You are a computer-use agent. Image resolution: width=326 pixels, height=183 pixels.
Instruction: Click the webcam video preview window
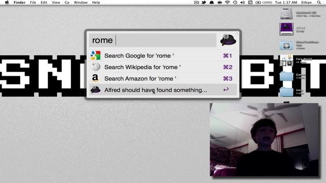tap(264, 140)
